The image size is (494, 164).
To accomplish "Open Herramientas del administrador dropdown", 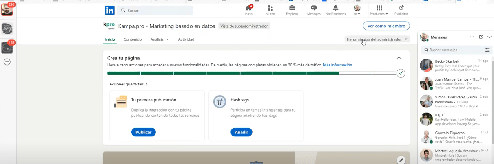I will coord(377,39).
